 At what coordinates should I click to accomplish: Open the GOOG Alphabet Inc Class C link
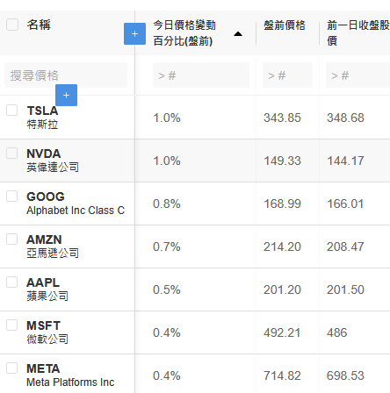(76, 204)
